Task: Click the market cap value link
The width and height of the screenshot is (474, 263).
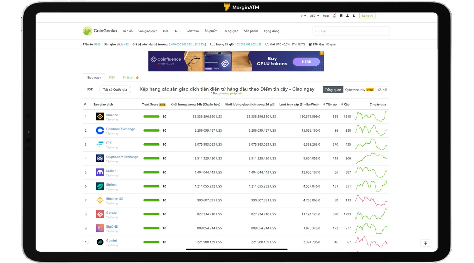Action: pos(183,44)
